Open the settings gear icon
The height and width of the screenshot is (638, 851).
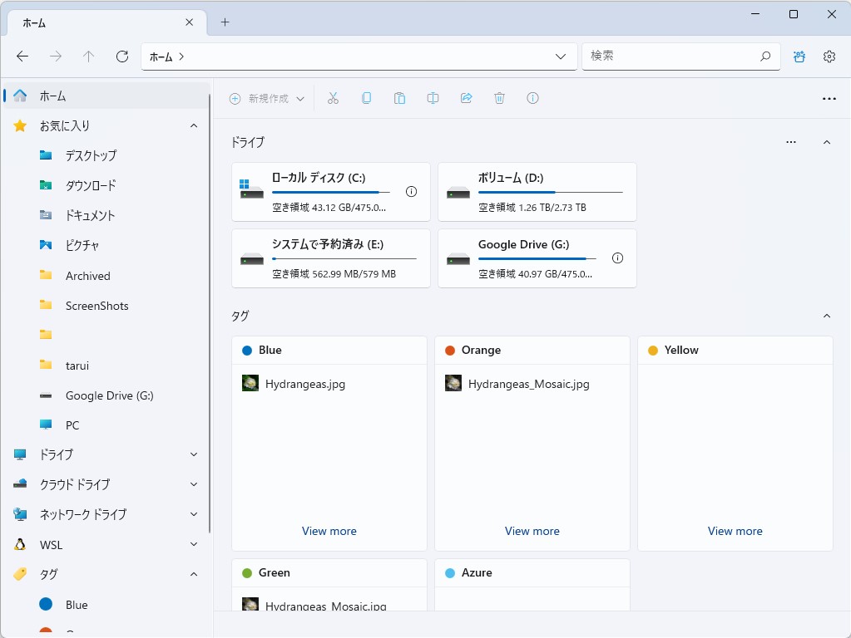click(829, 56)
